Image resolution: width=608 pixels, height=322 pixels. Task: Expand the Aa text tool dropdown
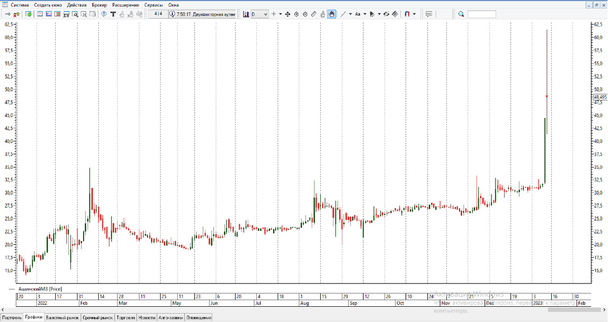click(365, 14)
